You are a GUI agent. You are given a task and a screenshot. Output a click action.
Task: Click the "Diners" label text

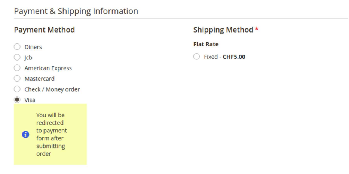pyautogui.click(x=33, y=47)
